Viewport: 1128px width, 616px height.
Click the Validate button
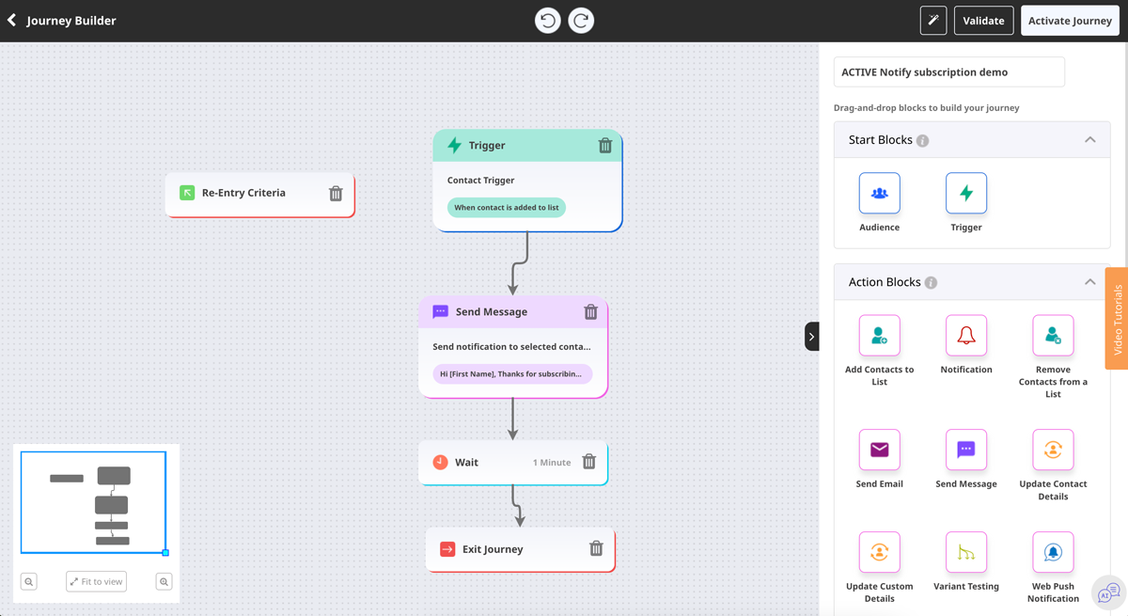[983, 20]
